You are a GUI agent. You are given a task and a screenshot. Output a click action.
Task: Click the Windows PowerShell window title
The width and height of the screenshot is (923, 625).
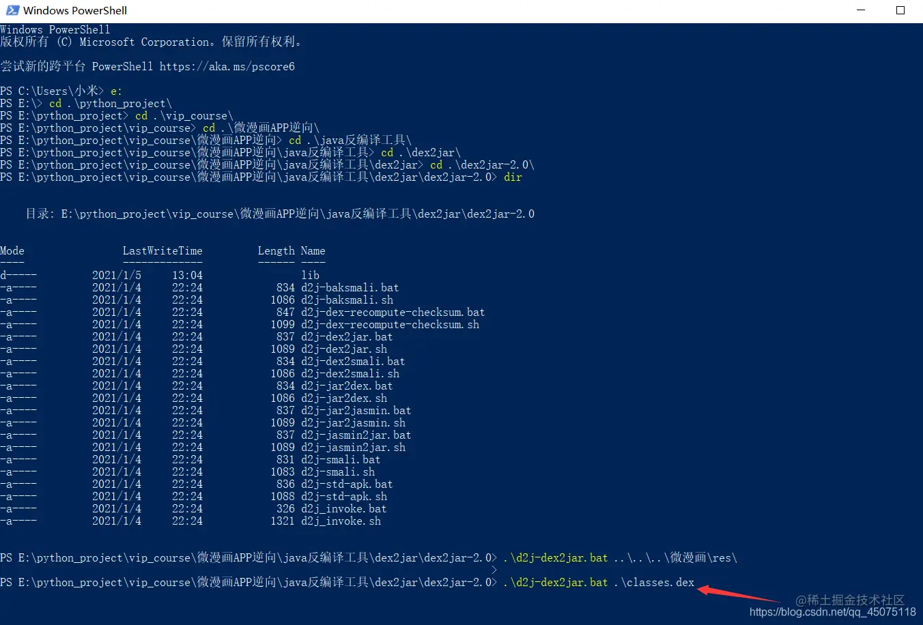pyautogui.click(x=75, y=10)
